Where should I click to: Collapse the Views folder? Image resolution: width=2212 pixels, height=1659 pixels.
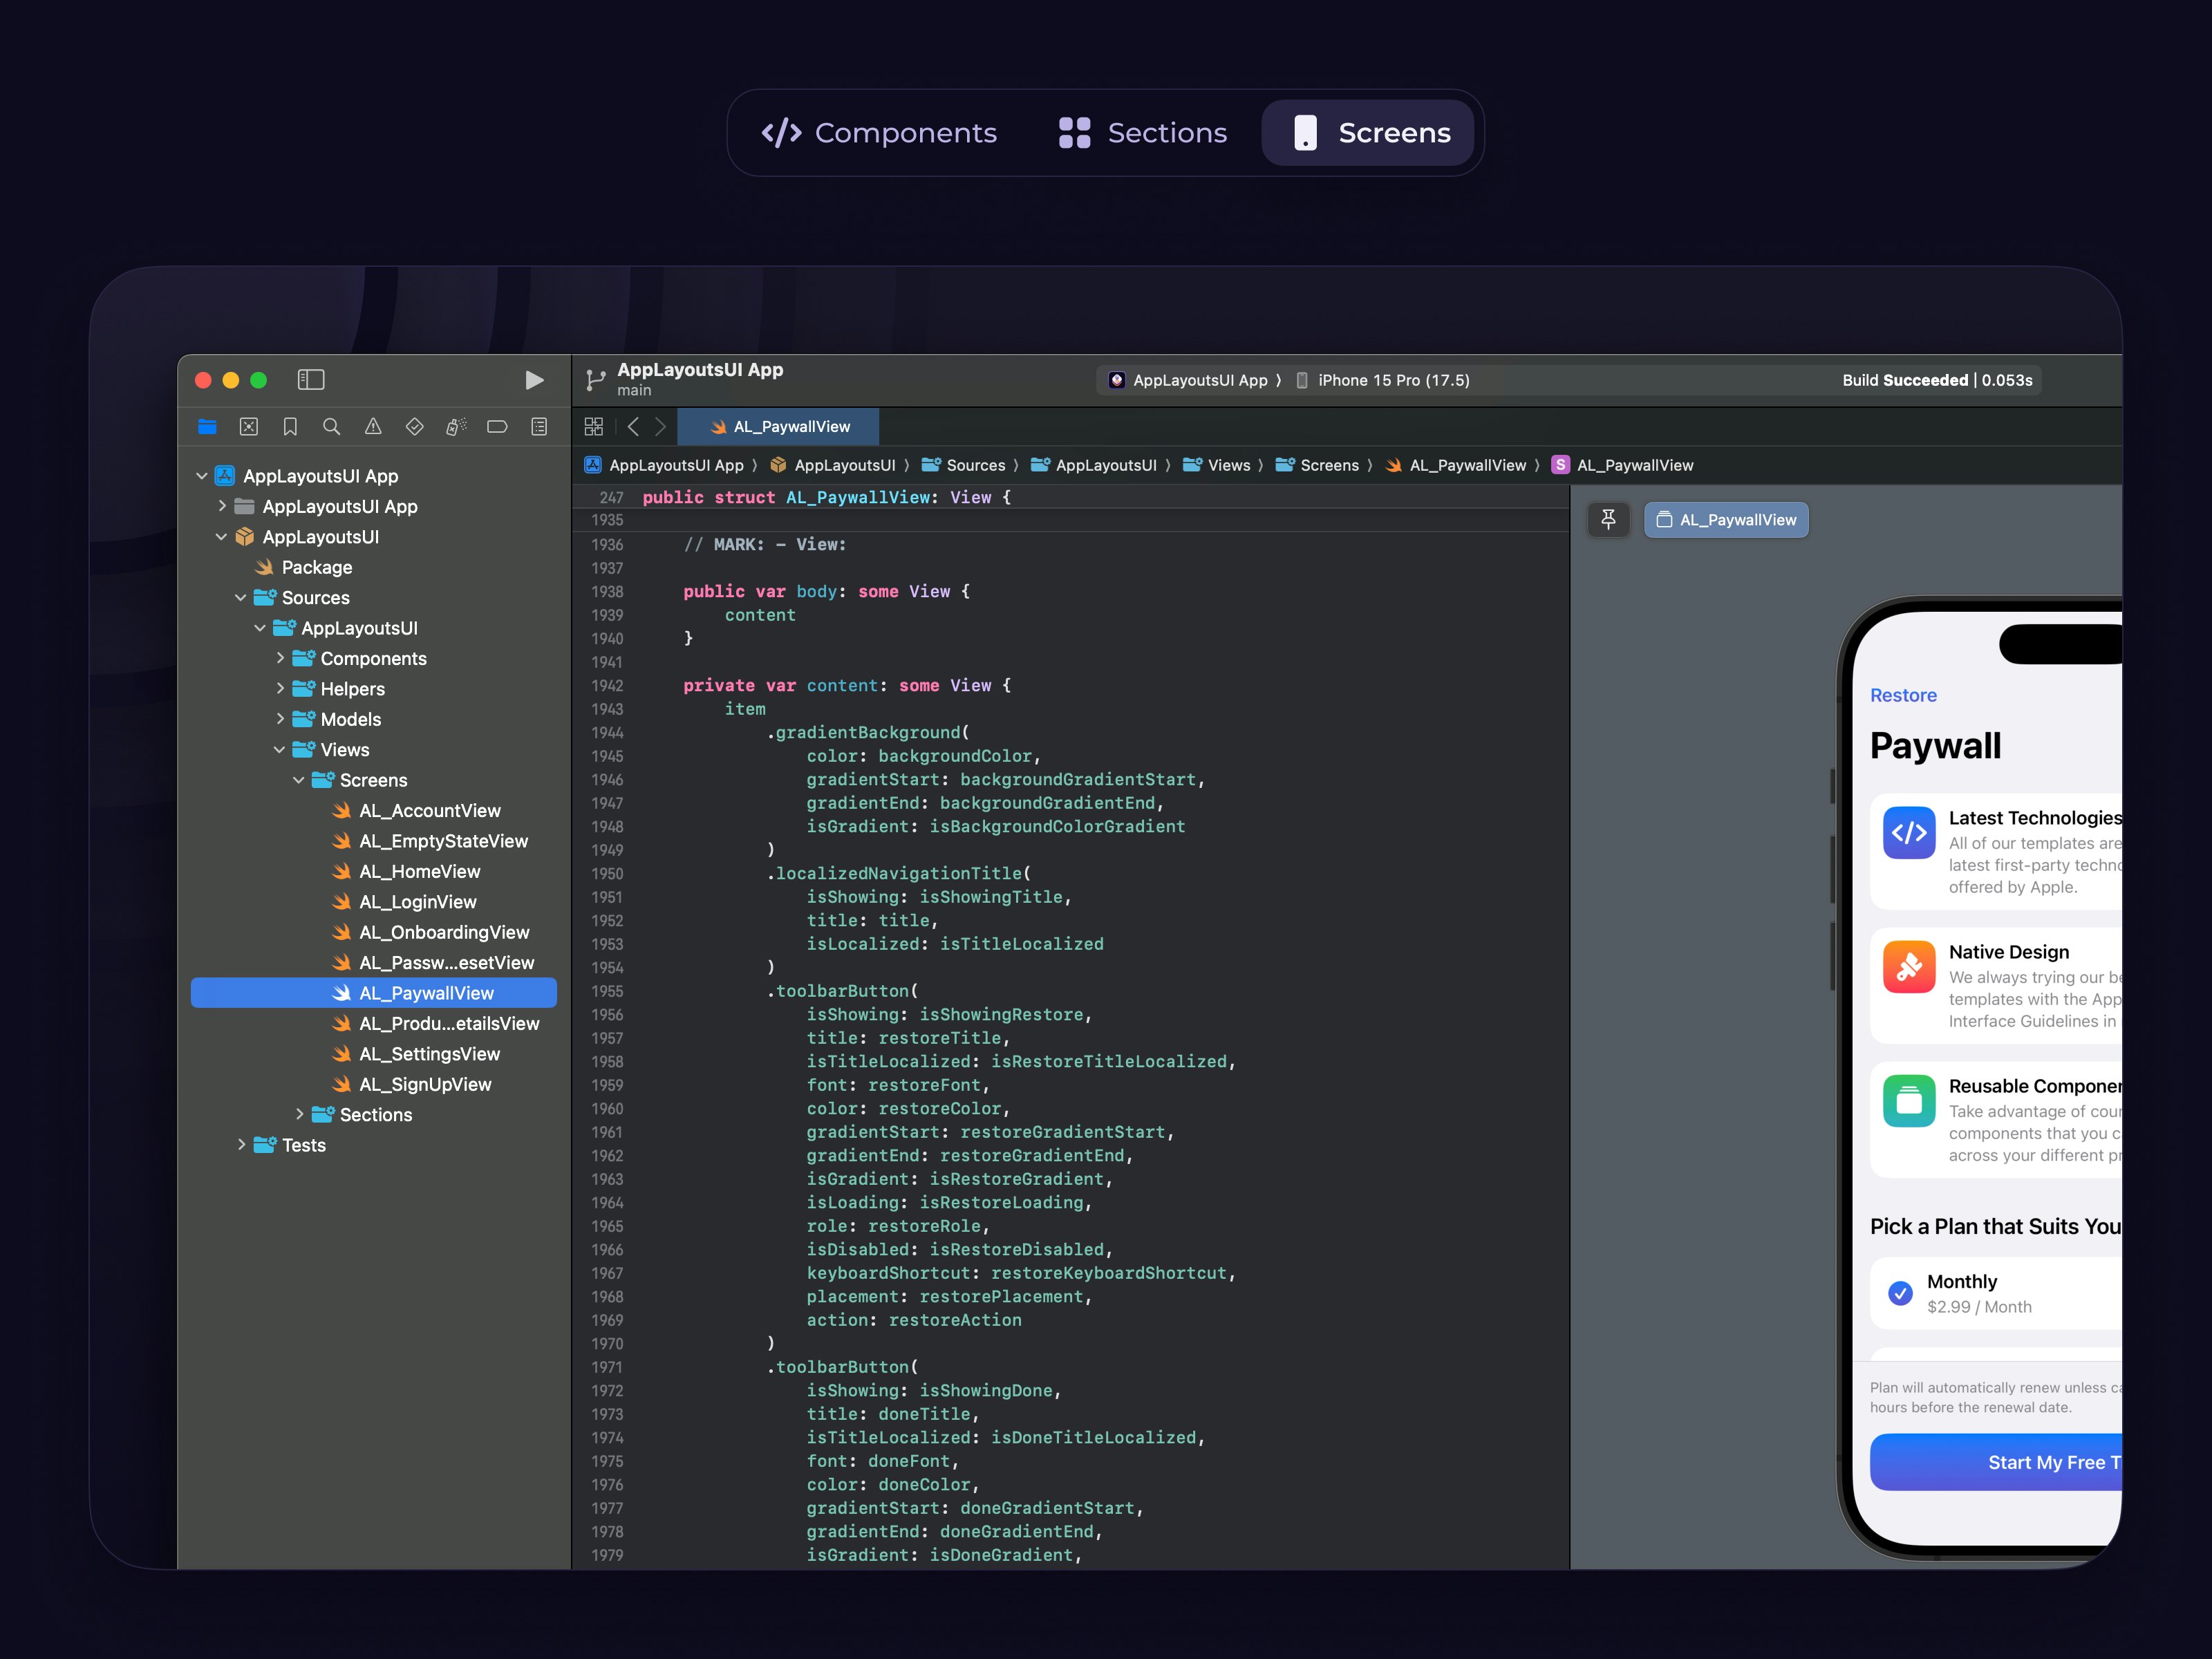pos(279,750)
